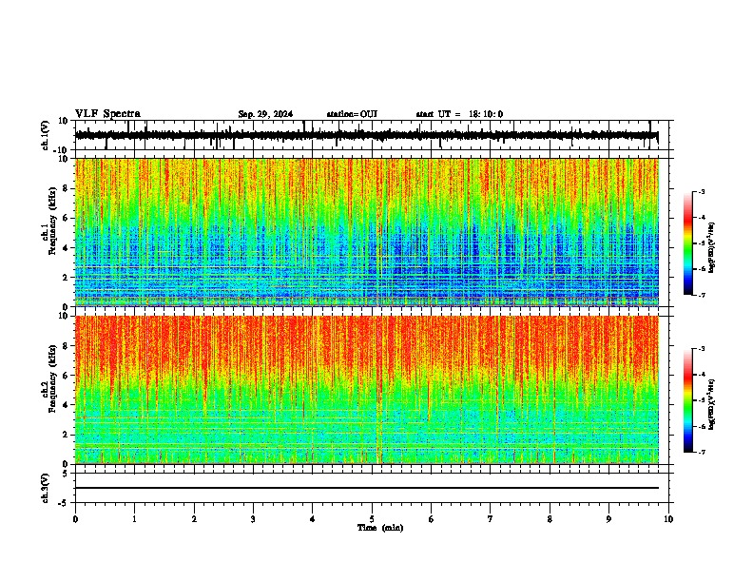Click the "5" tick on ch.3(V) axis
The height and width of the screenshot is (582, 753).
66,473
